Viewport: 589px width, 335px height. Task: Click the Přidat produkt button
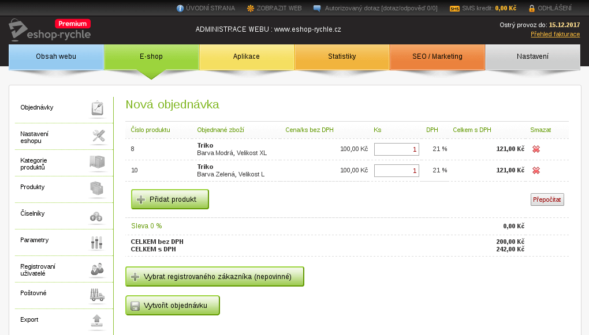pos(170,199)
